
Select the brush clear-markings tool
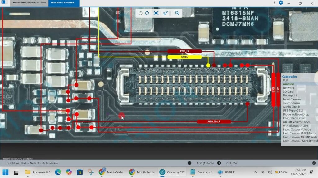click(165, 13)
